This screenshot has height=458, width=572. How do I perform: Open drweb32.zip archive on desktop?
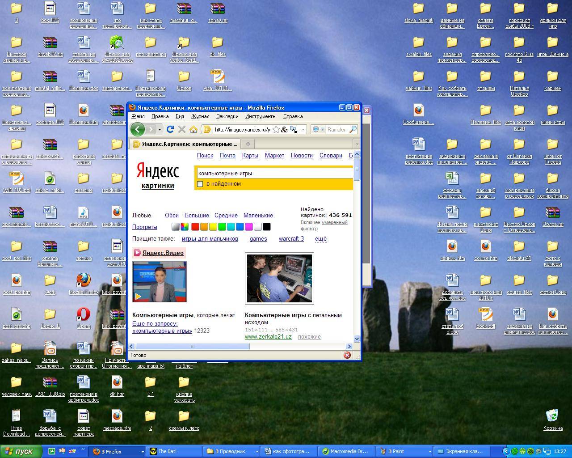pos(50,46)
